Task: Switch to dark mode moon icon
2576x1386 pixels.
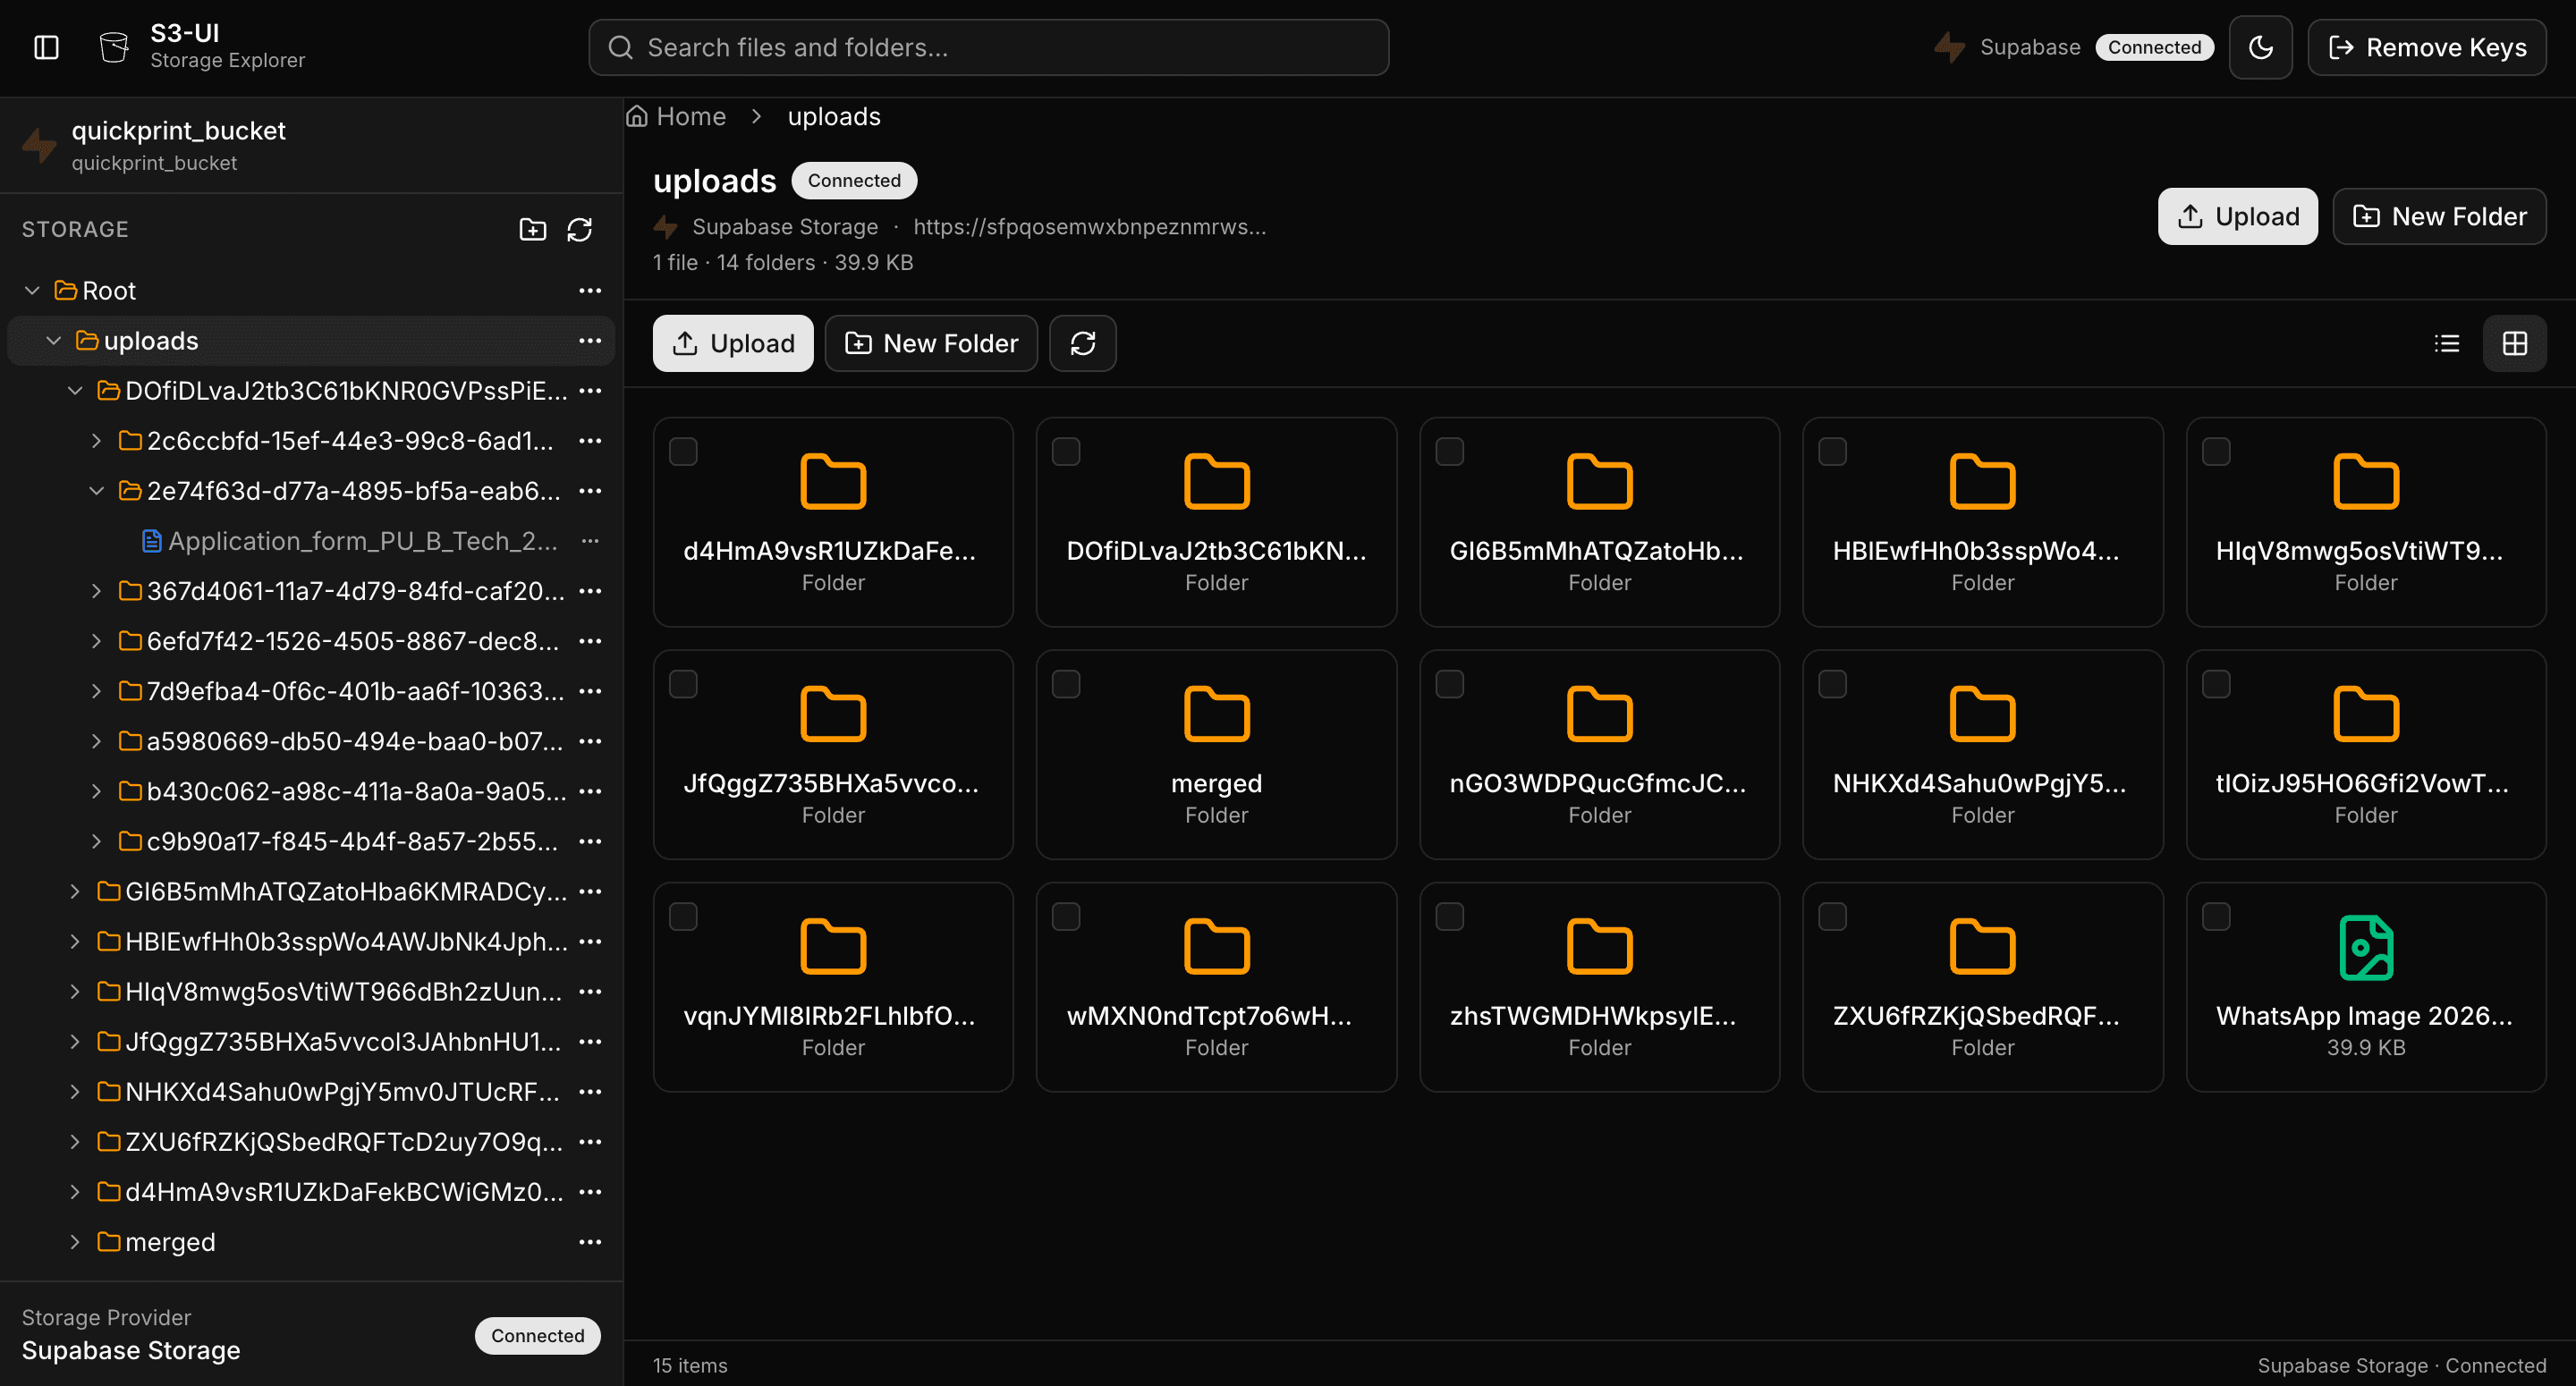Action: [x=2260, y=47]
